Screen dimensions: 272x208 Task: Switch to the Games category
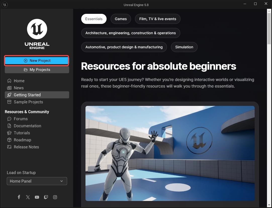point(121,19)
